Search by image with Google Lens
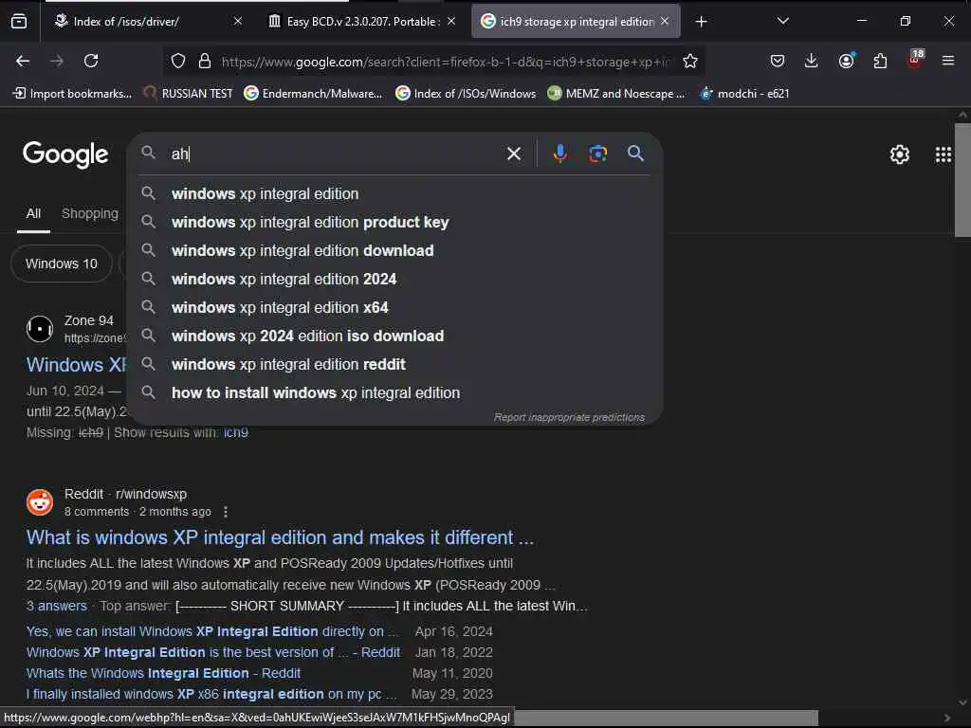The image size is (971, 728). (x=597, y=154)
